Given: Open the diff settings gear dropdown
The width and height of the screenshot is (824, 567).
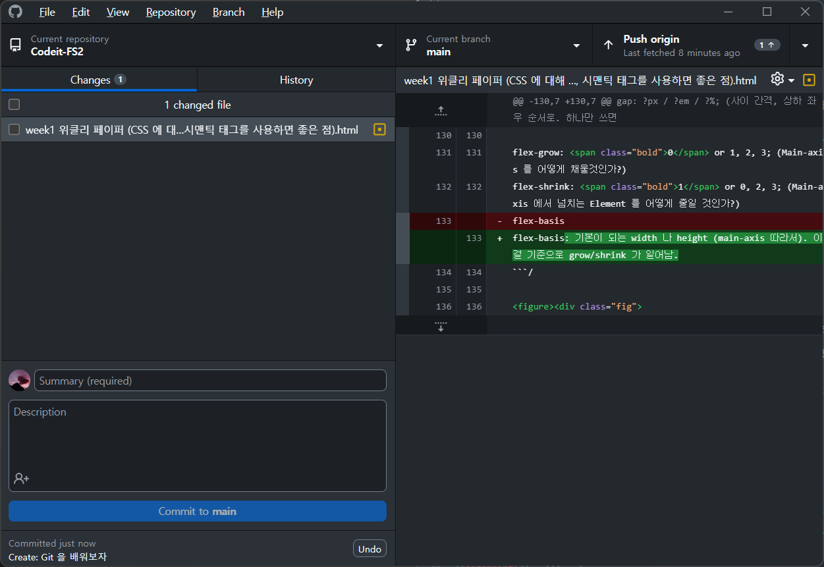Looking at the screenshot, I should point(783,80).
